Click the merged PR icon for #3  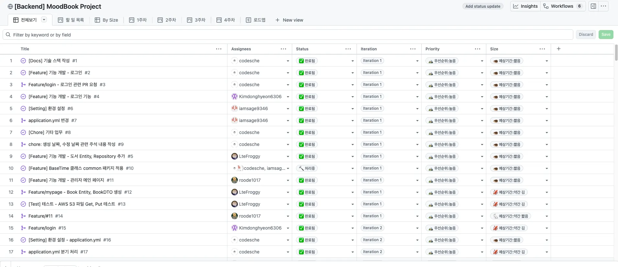pos(23,85)
